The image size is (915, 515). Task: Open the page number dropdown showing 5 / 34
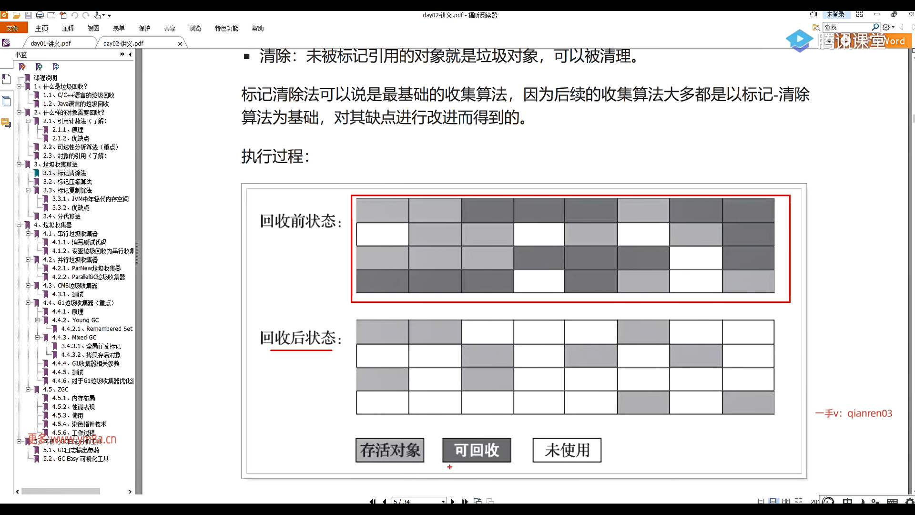click(443, 501)
